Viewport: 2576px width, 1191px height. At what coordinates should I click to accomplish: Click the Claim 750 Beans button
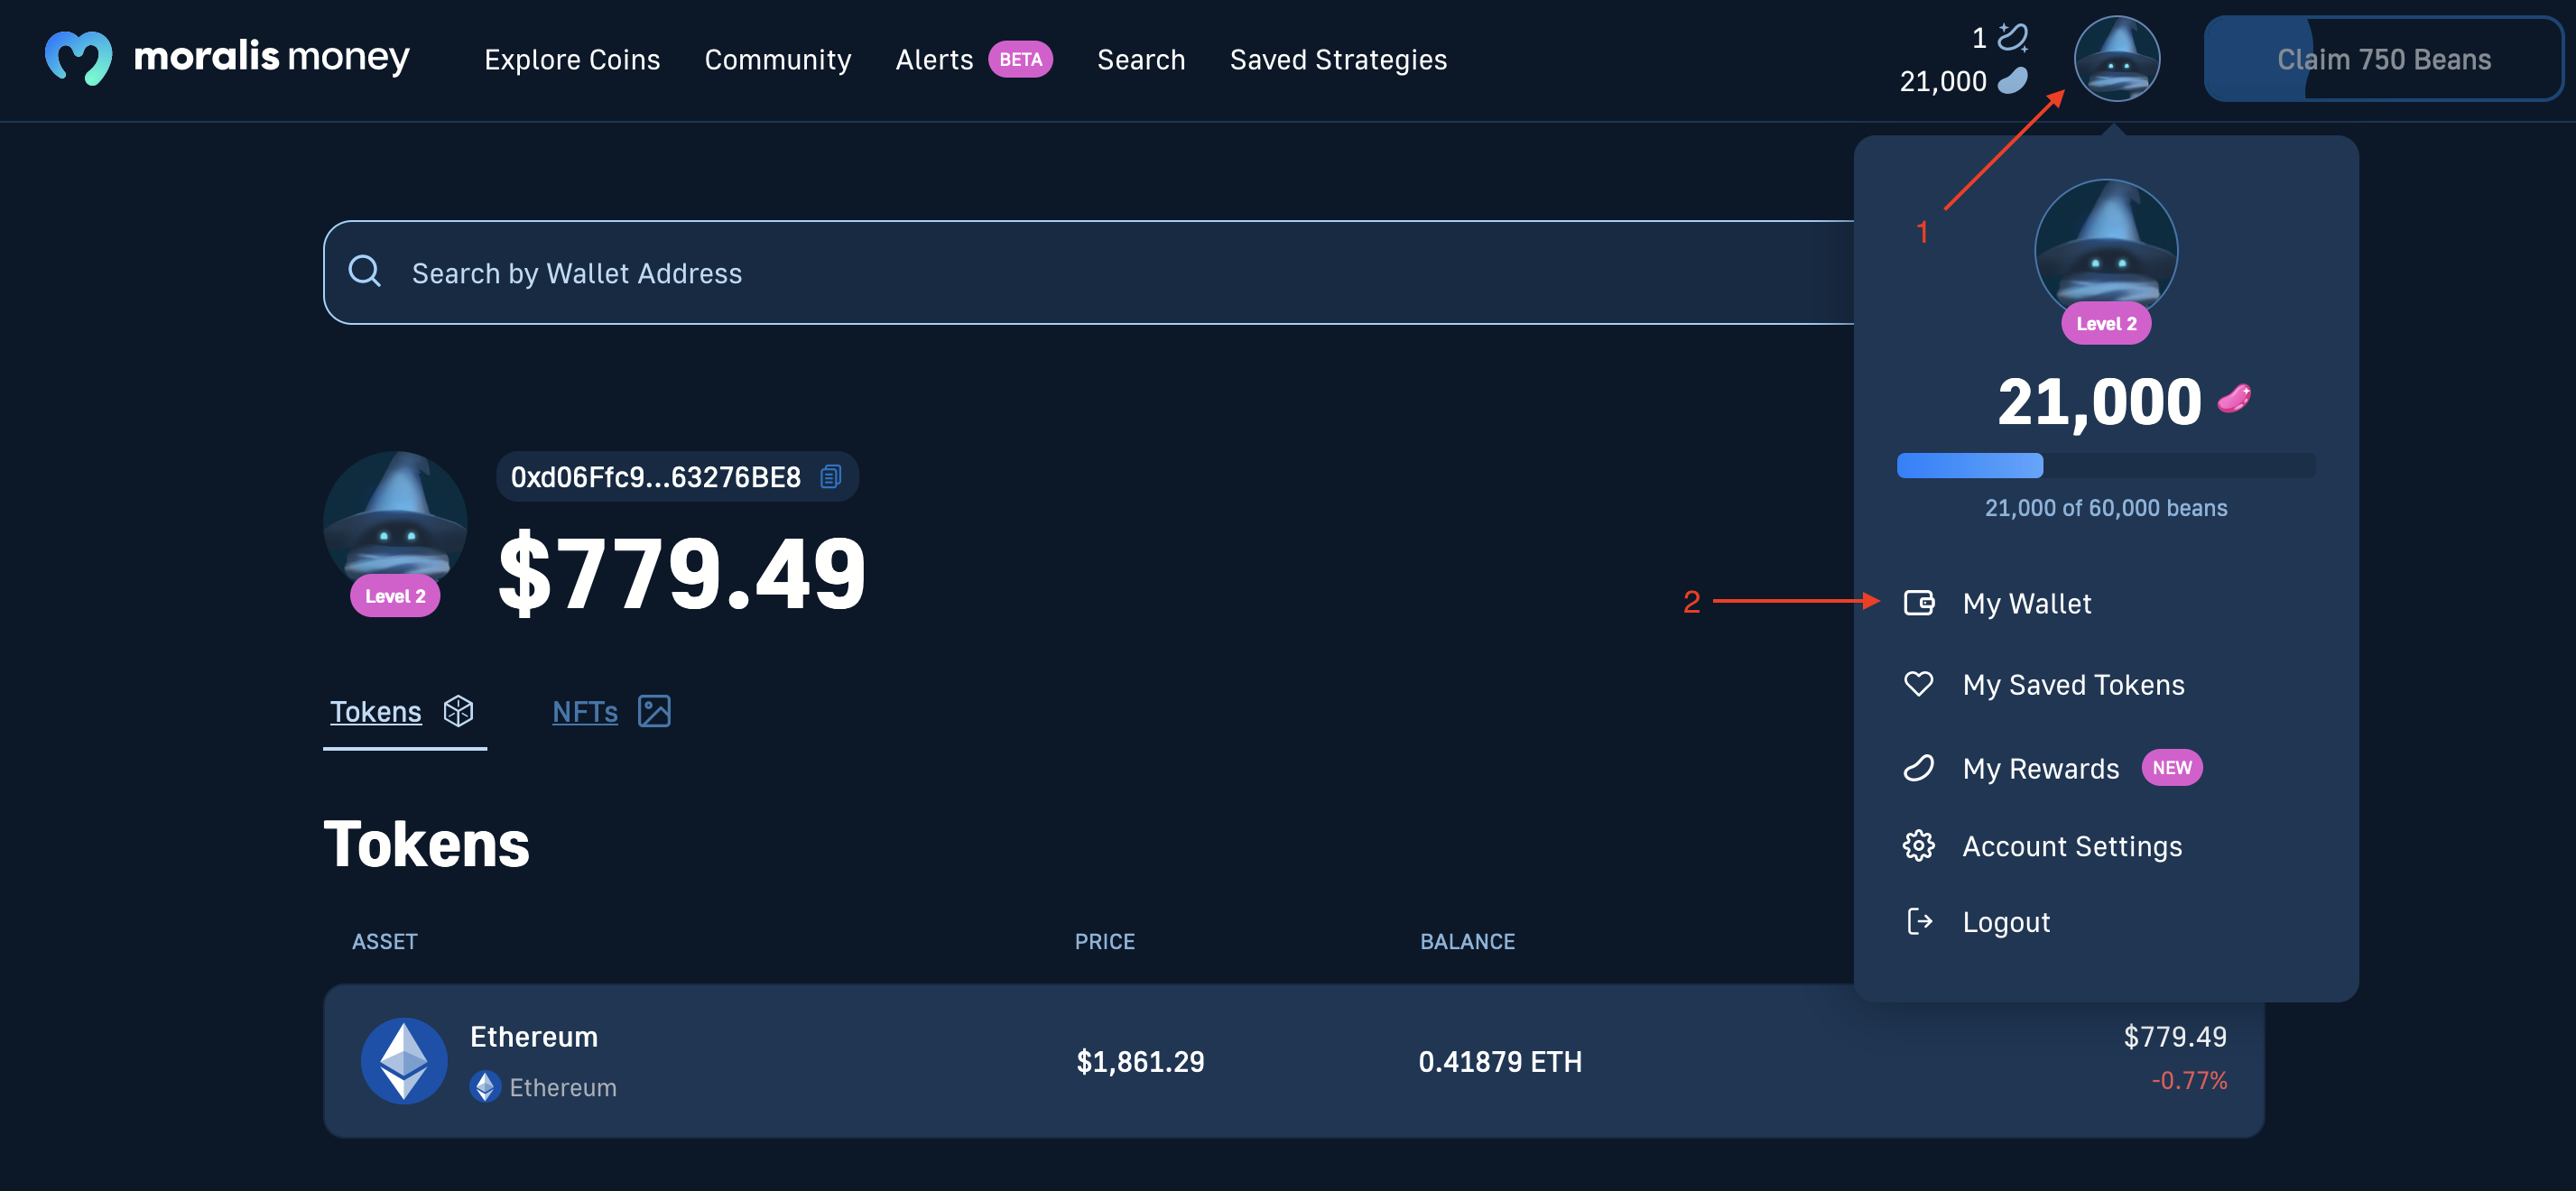[x=2386, y=58]
